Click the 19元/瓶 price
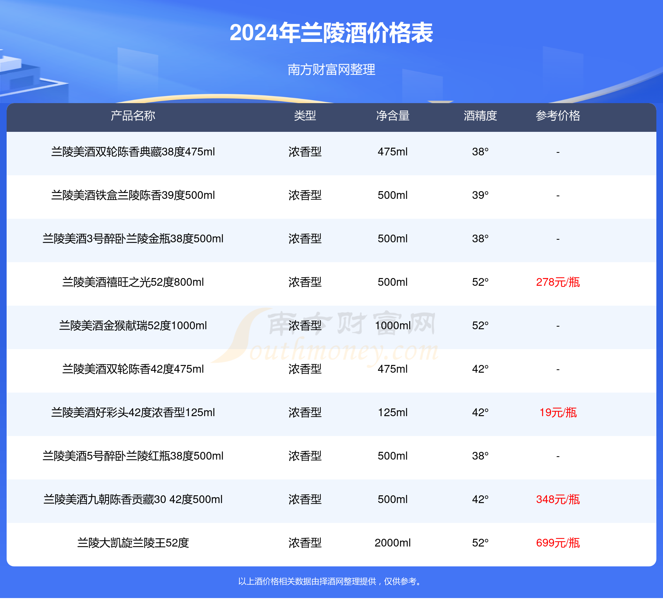This screenshot has width=663, height=615. click(x=558, y=412)
